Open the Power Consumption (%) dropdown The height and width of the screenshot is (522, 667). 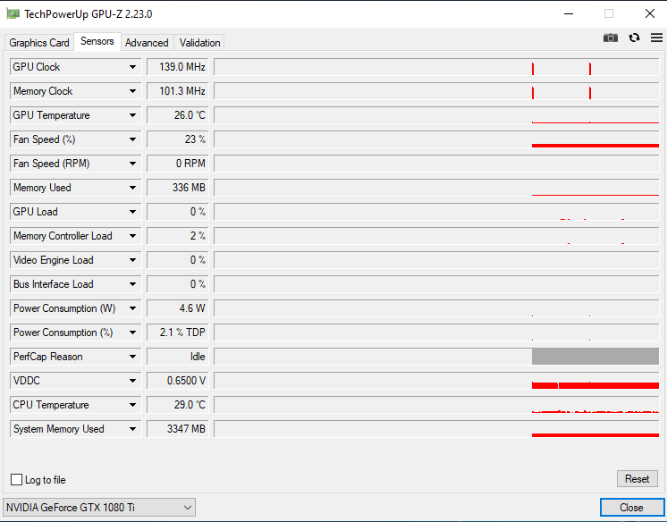coord(132,333)
